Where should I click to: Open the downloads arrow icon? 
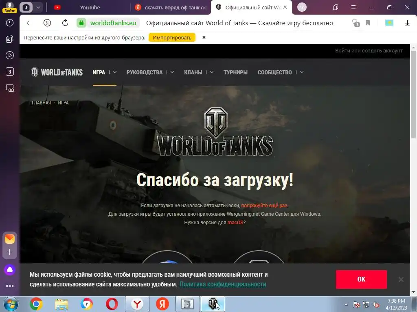pyautogui.click(x=407, y=23)
